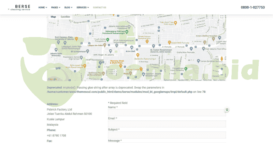Click into the Email input field
Viewport: 273px width, 143px height.
pos(167,124)
